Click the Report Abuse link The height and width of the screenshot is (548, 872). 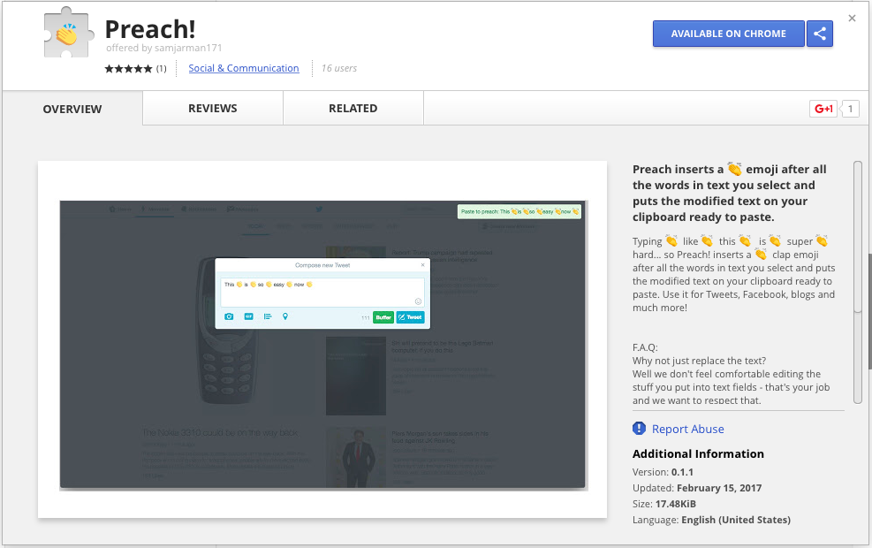[688, 429]
